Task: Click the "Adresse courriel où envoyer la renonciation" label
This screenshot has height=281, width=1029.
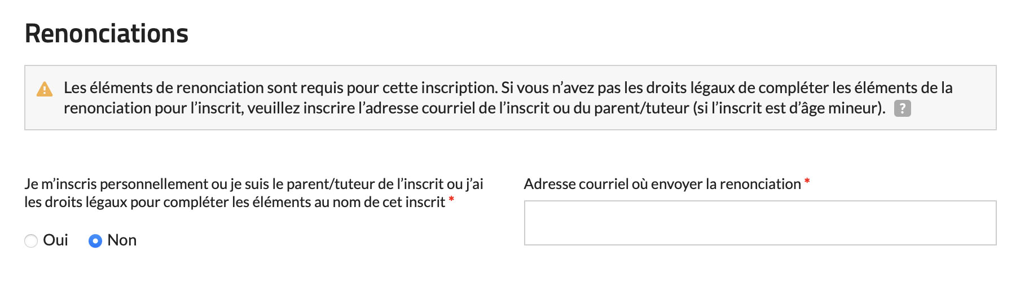Action: coord(662,184)
